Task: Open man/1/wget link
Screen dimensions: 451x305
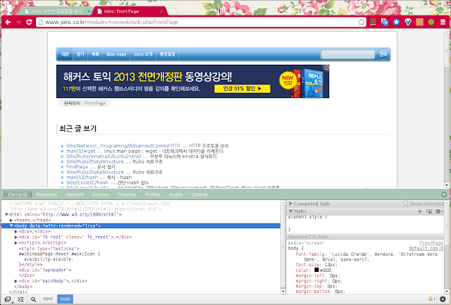Action: (x=81, y=151)
